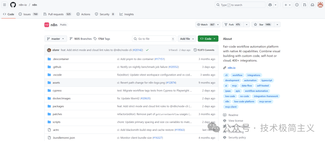Star the n8n repository

click(263, 25)
